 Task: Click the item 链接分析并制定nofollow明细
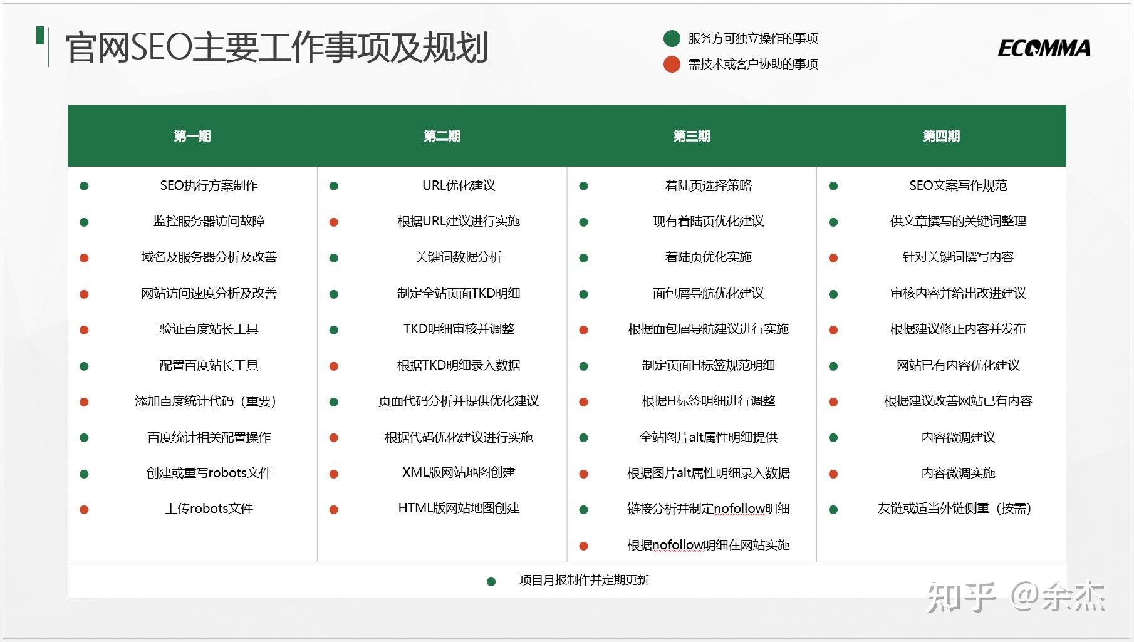[709, 509]
